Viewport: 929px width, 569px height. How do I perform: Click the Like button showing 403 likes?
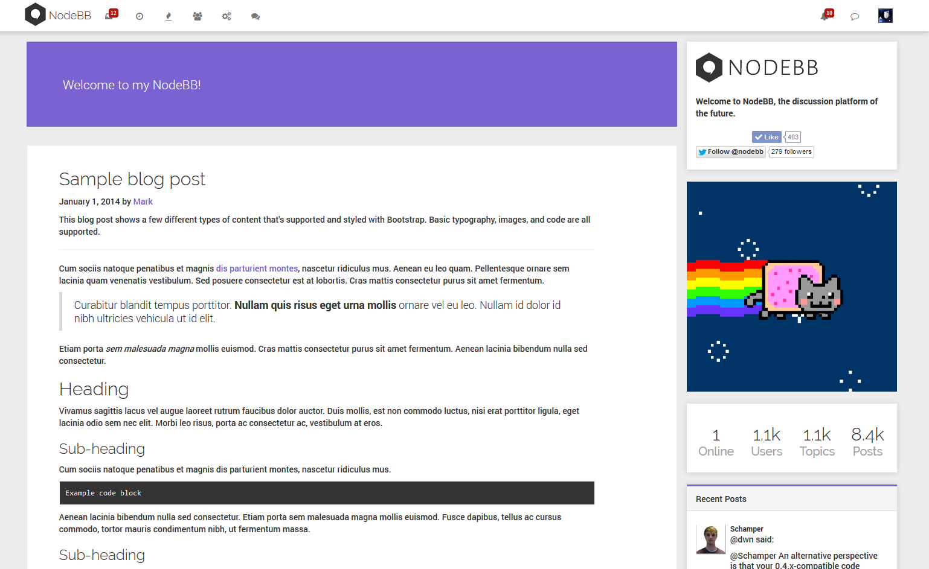click(766, 137)
